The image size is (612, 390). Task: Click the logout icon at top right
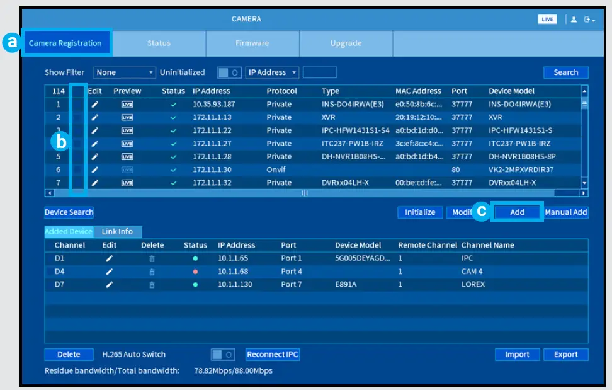[587, 20]
